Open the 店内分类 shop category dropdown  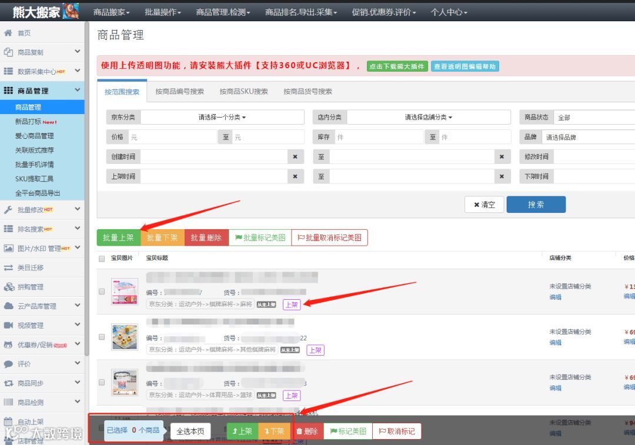(429, 118)
